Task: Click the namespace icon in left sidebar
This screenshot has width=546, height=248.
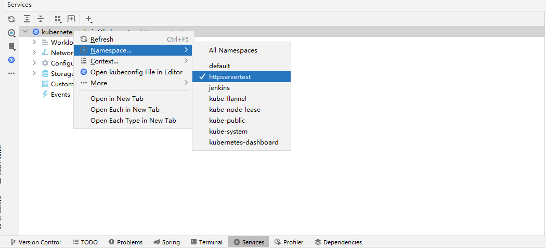Action: click(x=11, y=33)
